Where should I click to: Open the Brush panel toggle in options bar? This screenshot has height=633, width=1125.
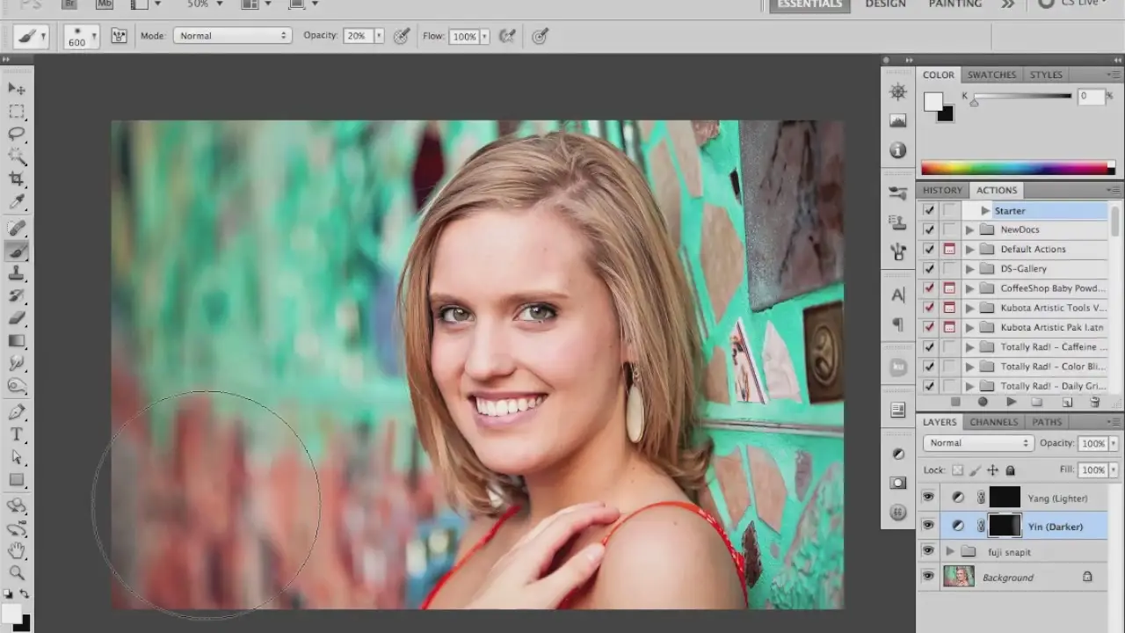(x=119, y=36)
